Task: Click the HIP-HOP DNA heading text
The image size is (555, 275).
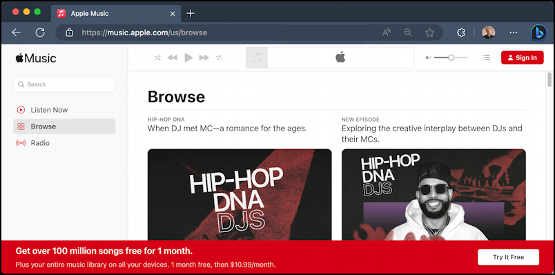Action: pyautogui.click(x=166, y=120)
